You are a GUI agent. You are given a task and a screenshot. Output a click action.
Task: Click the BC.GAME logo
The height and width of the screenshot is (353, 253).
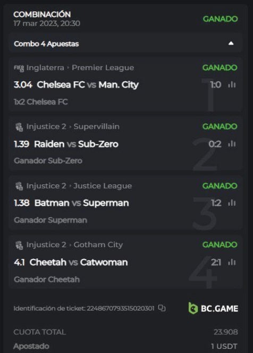(x=213, y=308)
